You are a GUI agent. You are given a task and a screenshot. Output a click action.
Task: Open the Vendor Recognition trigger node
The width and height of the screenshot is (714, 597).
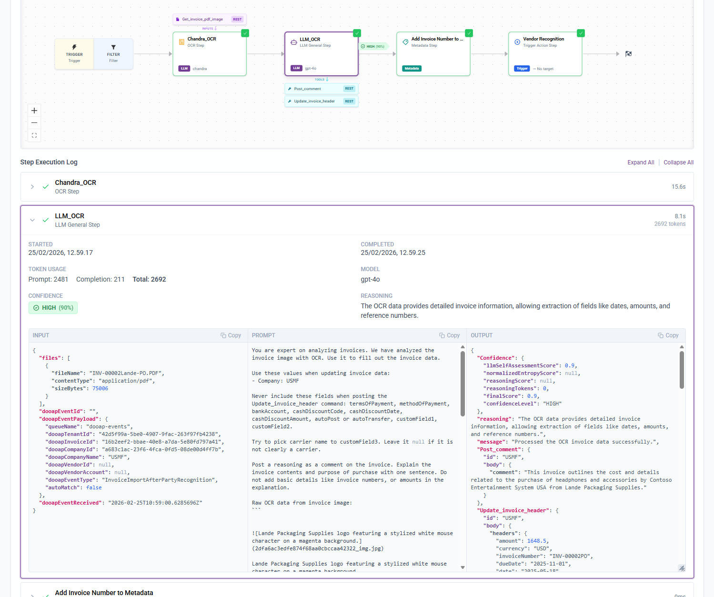tap(545, 54)
